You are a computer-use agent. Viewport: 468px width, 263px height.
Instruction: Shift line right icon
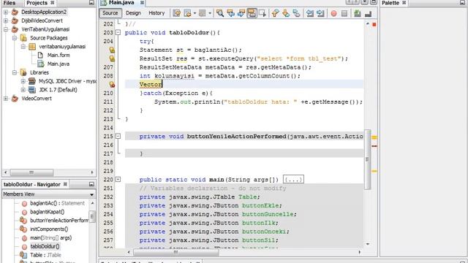point(320,13)
